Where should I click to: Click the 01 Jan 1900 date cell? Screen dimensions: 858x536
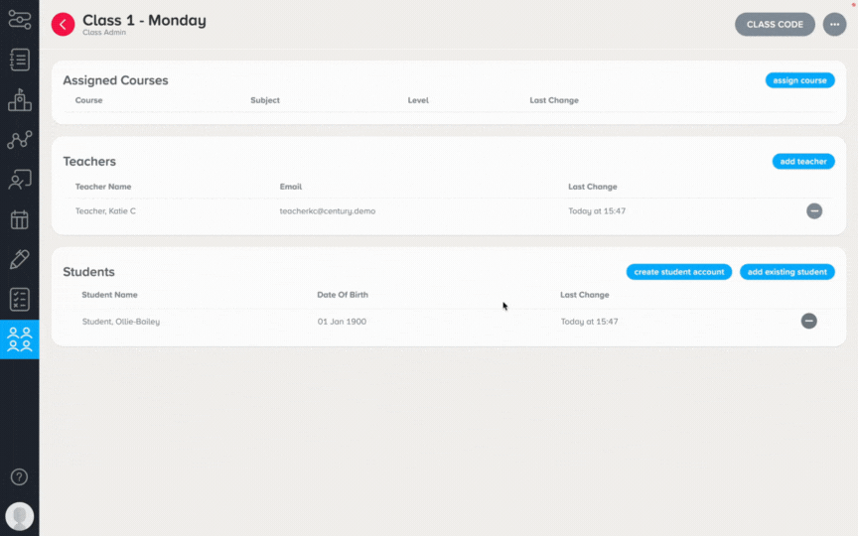coord(342,321)
